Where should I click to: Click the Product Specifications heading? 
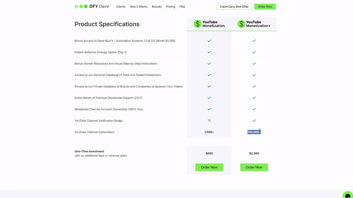(107, 24)
